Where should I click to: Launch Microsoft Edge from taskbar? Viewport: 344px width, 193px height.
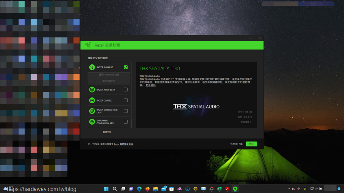click(x=139, y=189)
